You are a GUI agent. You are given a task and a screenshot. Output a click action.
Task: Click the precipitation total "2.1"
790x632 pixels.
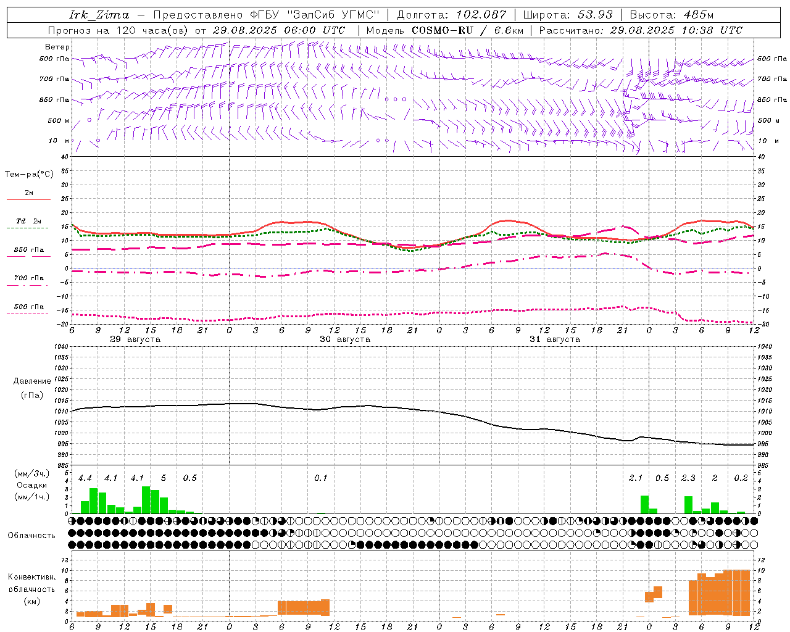pyautogui.click(x=636, y=478)
